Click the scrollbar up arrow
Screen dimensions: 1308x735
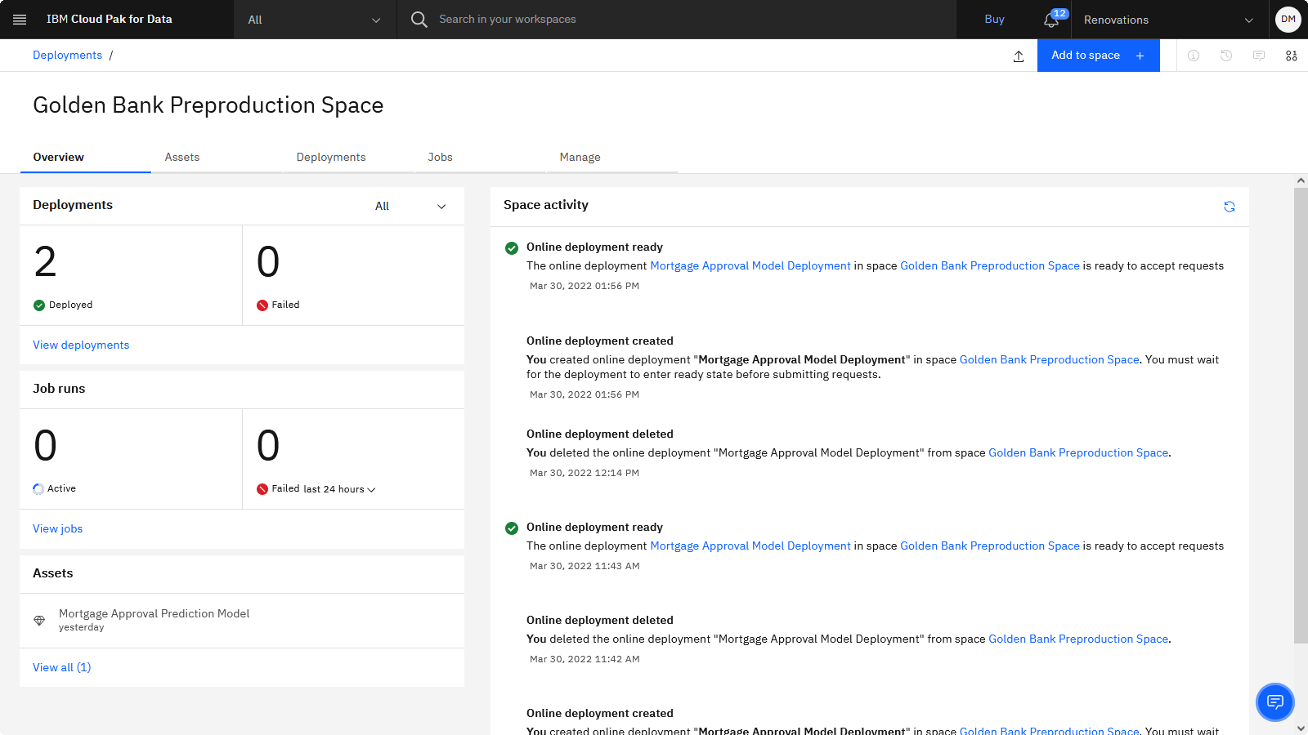pos(1301,180)
